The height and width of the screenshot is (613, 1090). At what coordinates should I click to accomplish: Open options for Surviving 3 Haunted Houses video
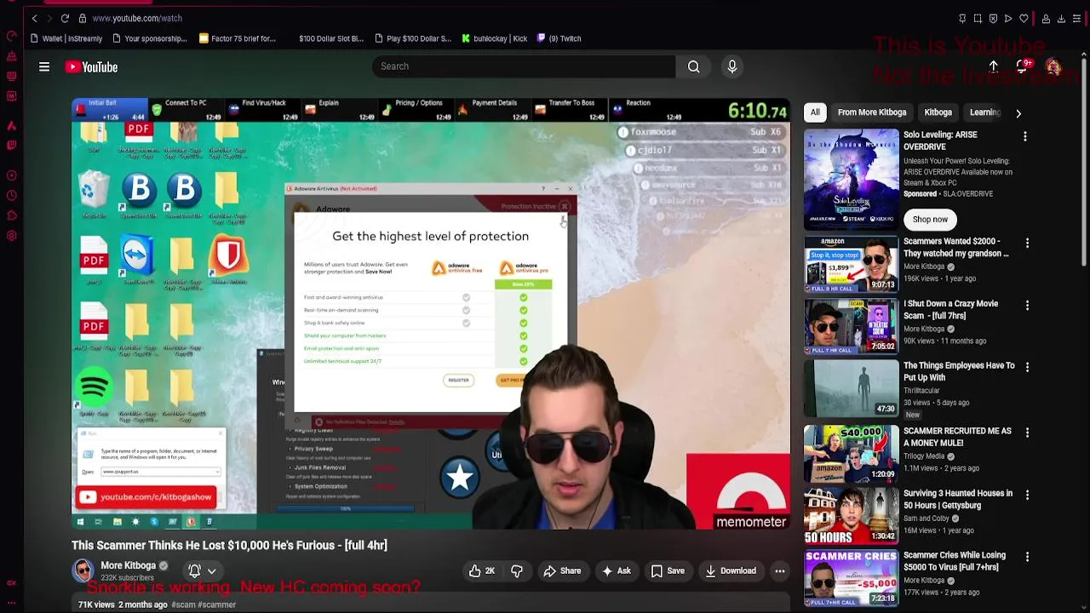[x=1027, y=495]
